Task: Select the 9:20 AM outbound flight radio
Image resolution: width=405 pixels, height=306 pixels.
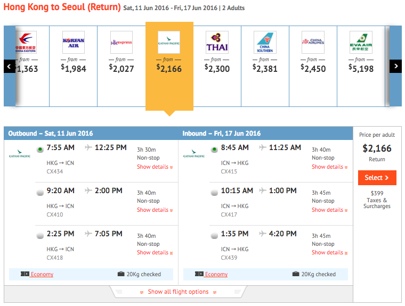Action: click(x=40, y=193)
